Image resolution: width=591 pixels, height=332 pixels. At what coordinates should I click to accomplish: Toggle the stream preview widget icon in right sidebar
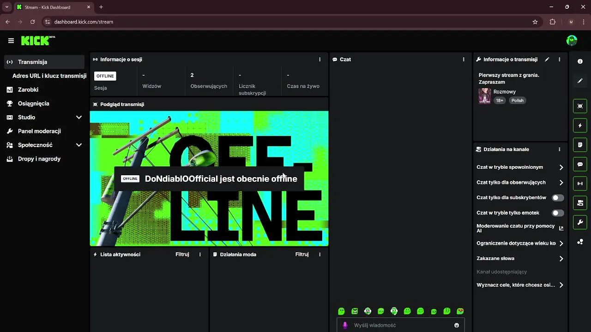tap(580, 106)
